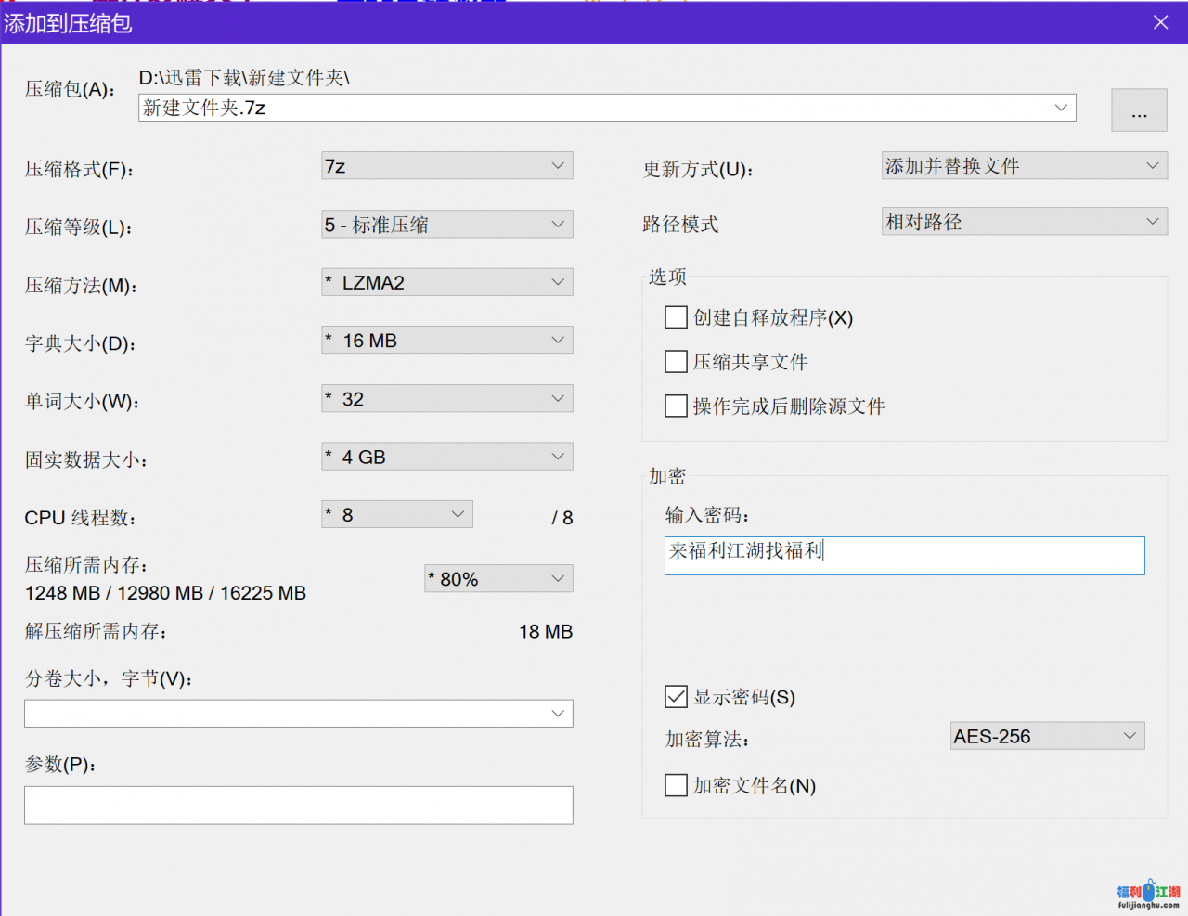Screen dimensions: 1188x916
Task: Open the 压缩方法 LZMA2 dropdown
Action: click(x=447, y=282)
